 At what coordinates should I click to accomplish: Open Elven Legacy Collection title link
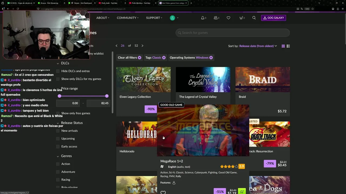(135, 97)
